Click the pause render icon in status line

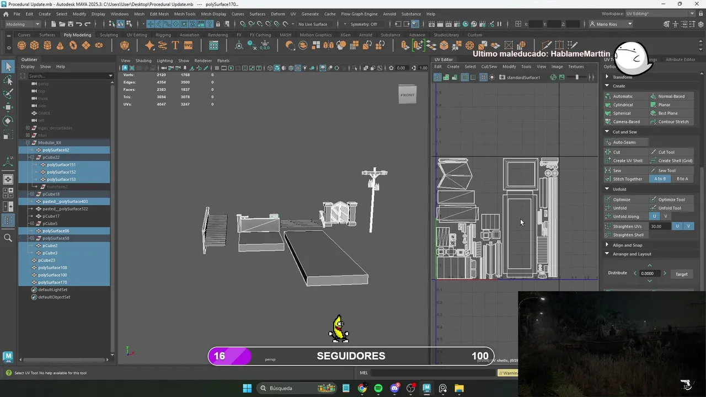(499, 24)
